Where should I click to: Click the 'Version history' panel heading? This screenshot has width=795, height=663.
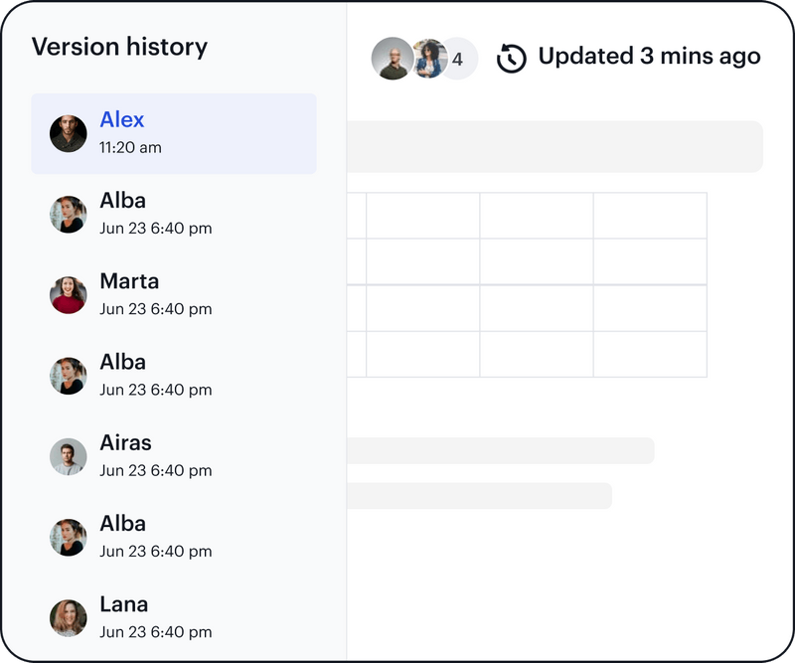pyautogui.click(x=119, y=47)
